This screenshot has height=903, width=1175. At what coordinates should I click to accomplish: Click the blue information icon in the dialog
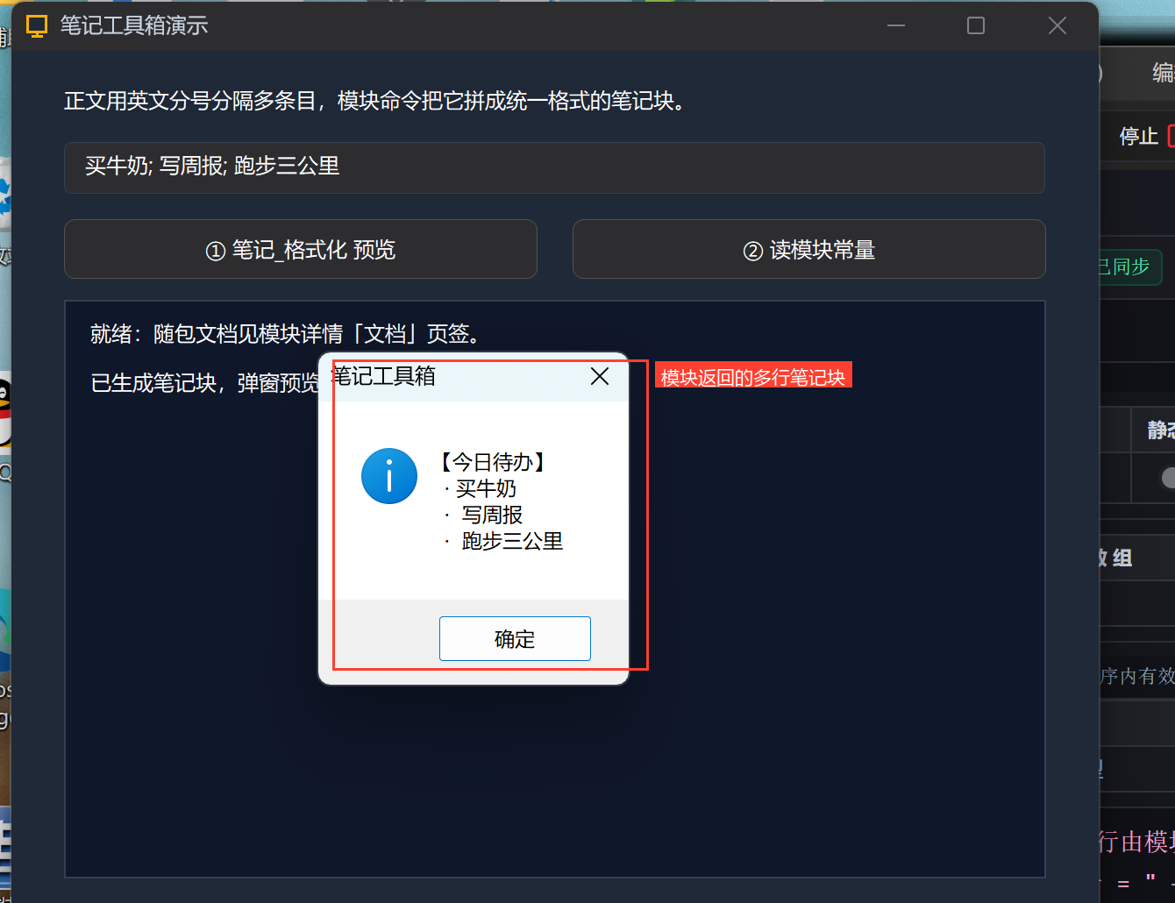coord(389,476)
